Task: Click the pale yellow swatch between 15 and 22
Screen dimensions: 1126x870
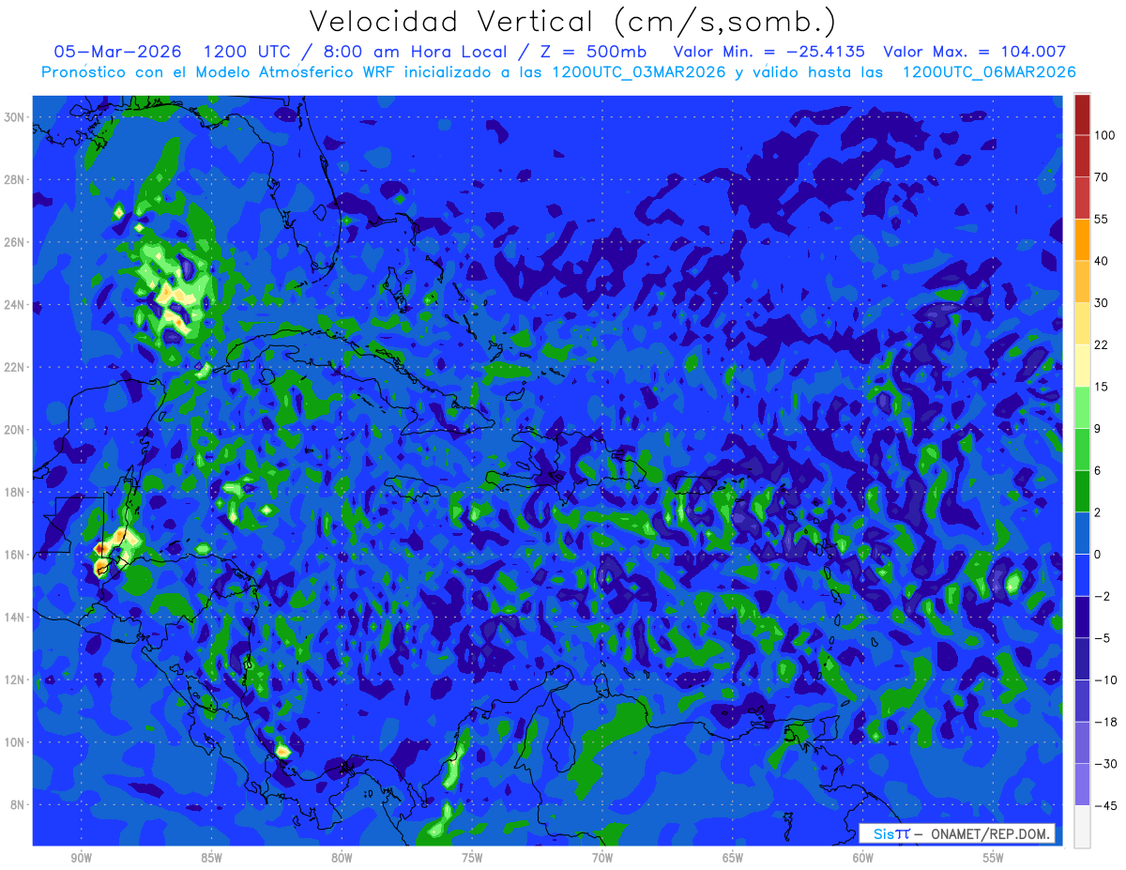Action: pyautogui.click(x=1082, y=366)
